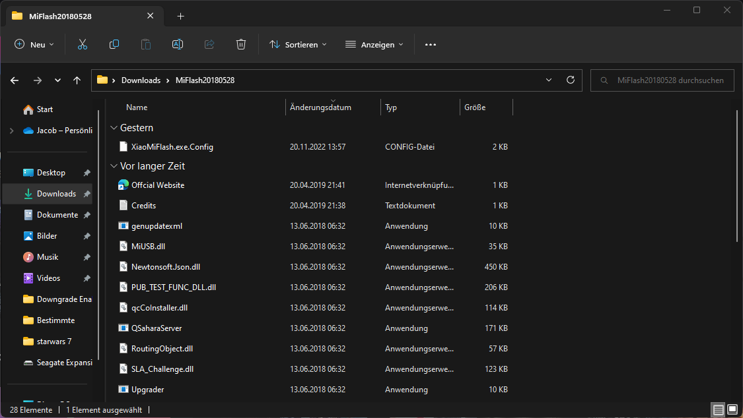Go up one folder level arrow
Screen dimensions: 743x418
click(x=77, y=80)
